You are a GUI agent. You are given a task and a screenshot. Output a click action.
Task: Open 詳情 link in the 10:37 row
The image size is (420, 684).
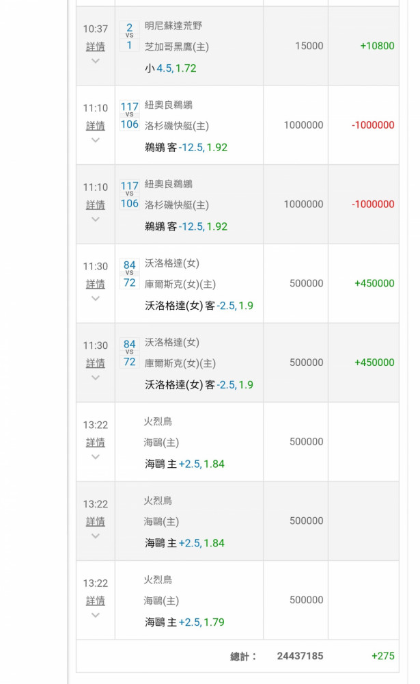96,47
